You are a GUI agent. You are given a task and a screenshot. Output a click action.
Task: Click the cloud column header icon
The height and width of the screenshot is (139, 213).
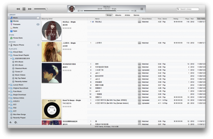click(139, 19)
